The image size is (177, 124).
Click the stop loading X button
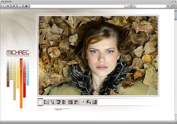coord(20,6)
